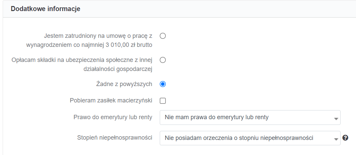Select the employment contract 3 010,00 zł radio button

click(x=163, y=36)
